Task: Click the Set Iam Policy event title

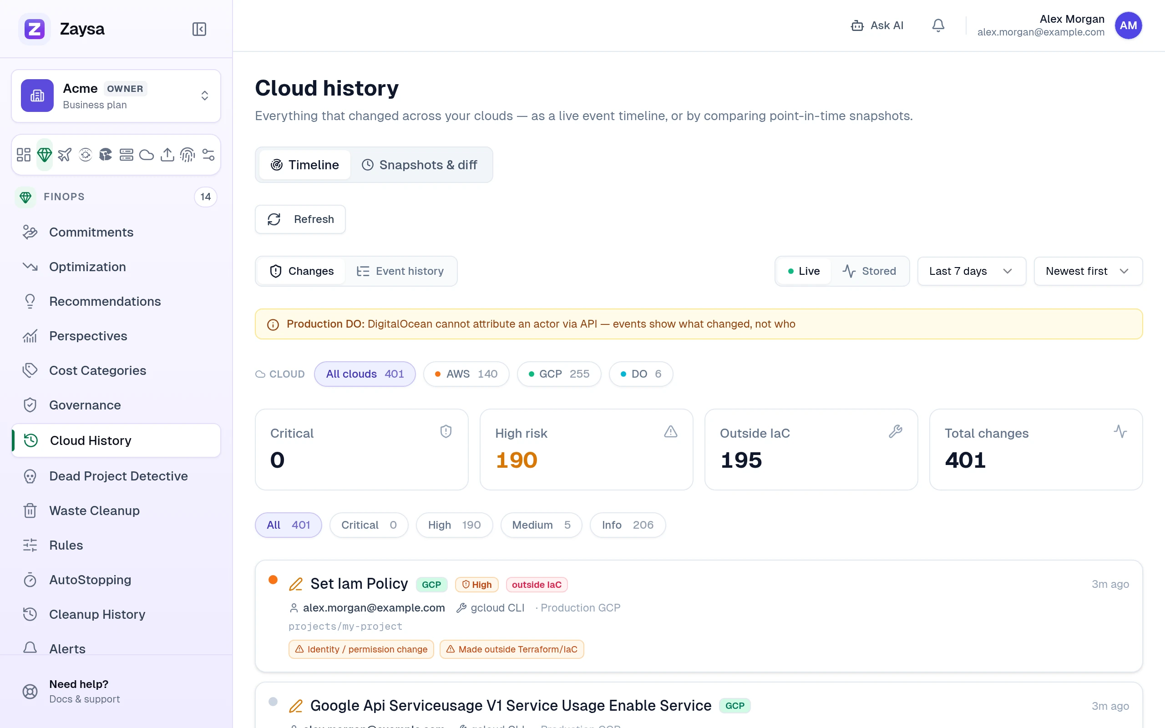Action: point(359,584)
